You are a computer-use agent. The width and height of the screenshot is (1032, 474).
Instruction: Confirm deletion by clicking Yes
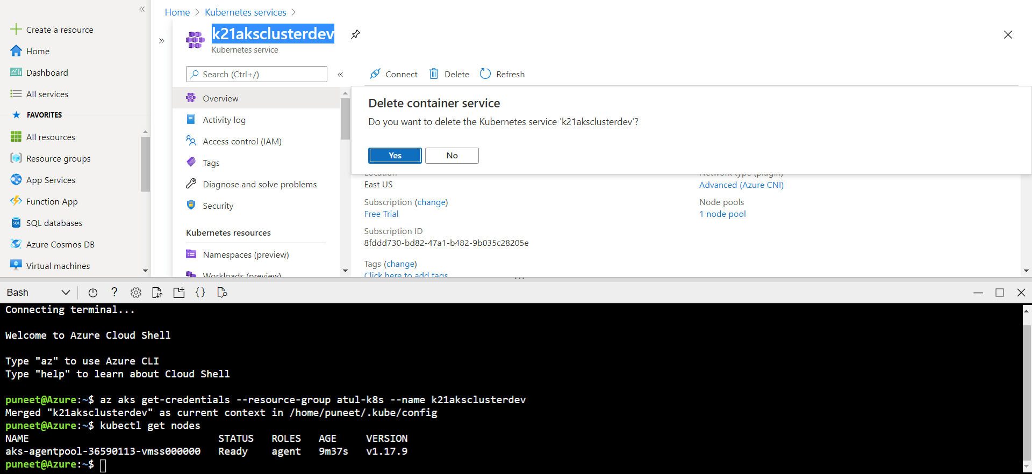395,156
